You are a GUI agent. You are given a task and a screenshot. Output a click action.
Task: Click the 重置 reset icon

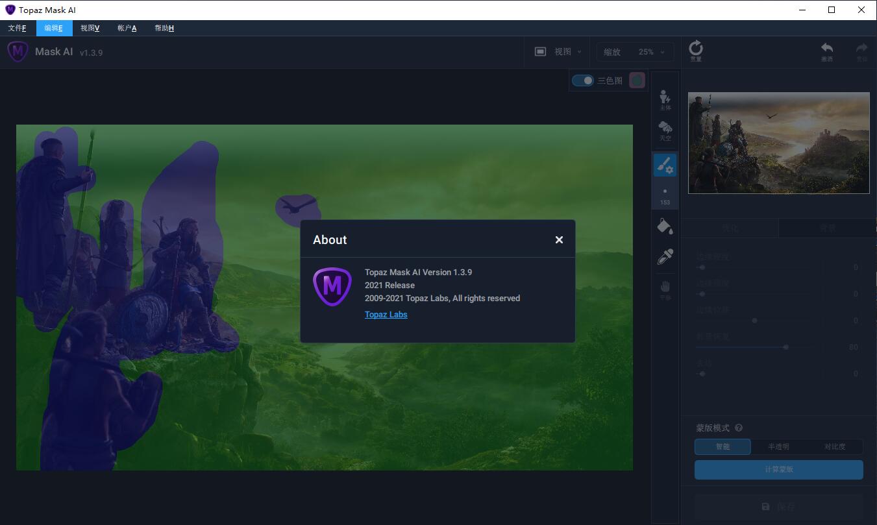coord(696,51)
